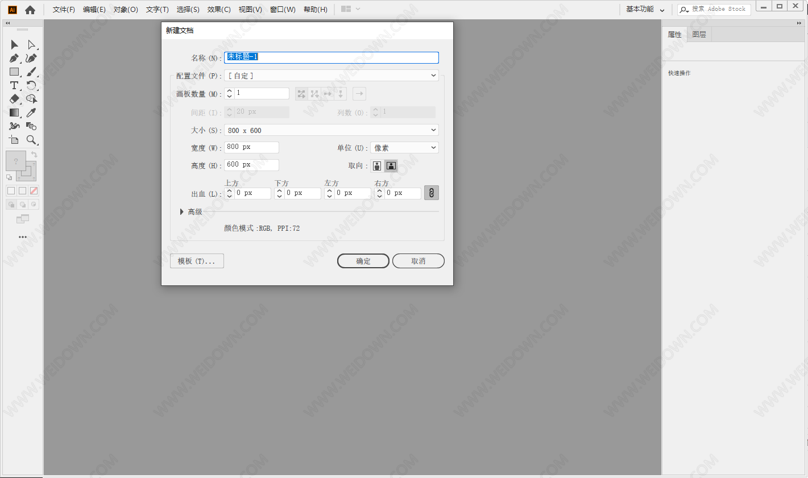Select the Type tool
Viewport: 808px width, 478px height.
pyautogui.click(x=14, y=85)
